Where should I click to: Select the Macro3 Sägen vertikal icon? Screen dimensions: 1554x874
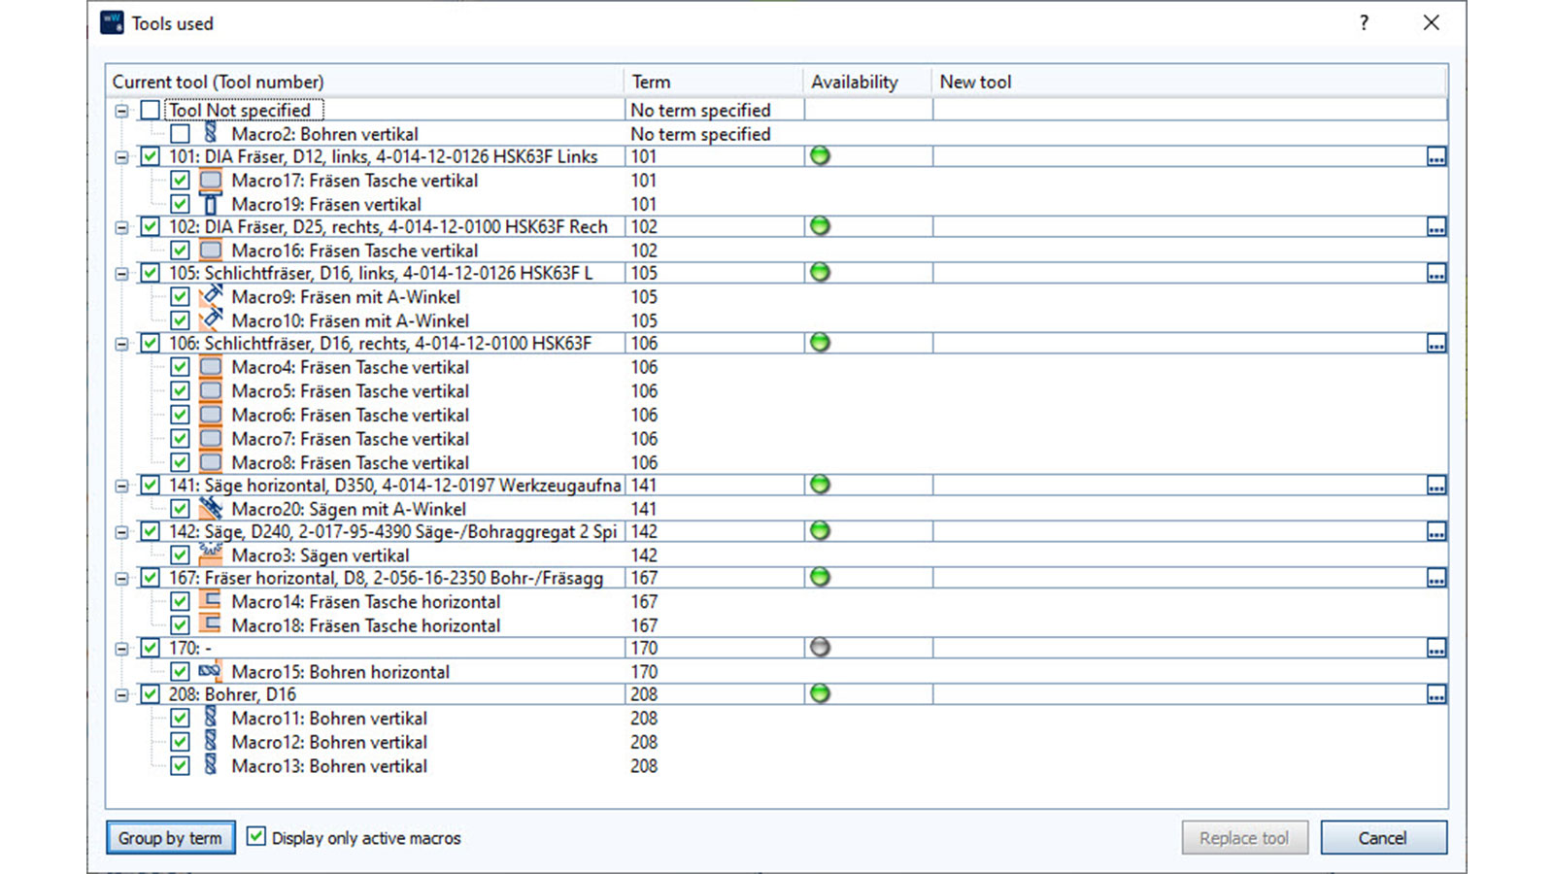211,555
